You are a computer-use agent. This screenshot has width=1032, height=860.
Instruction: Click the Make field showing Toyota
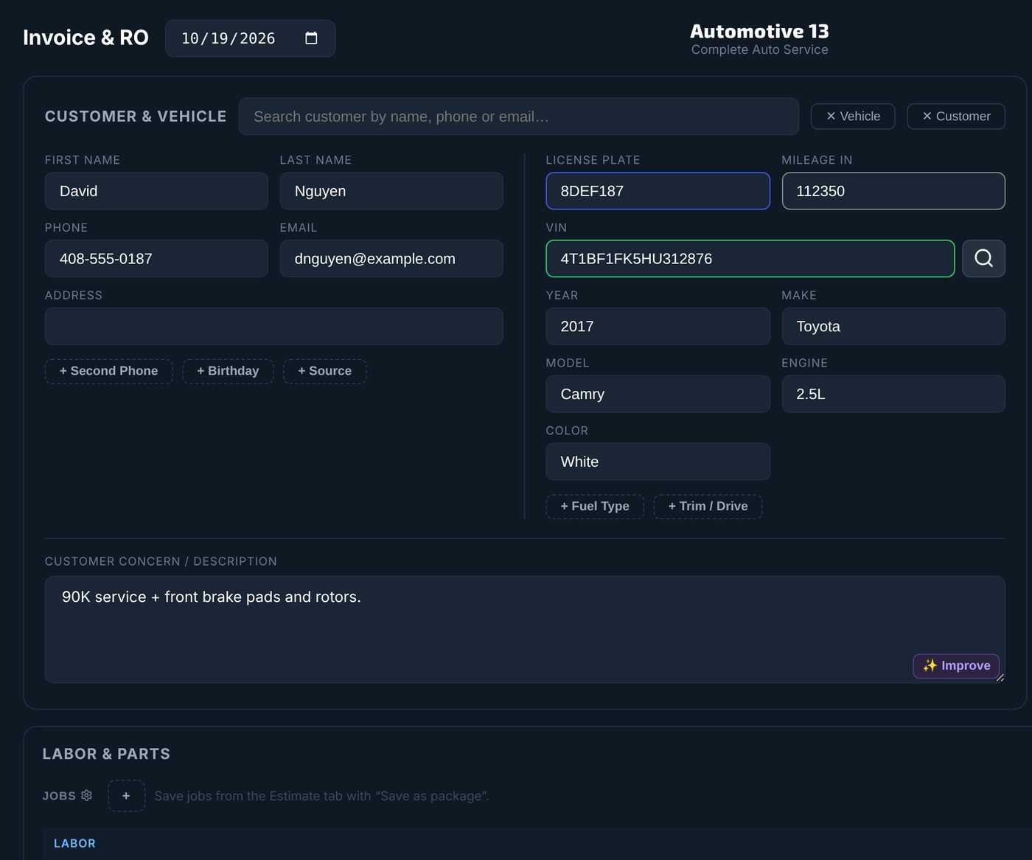(893, 327)
